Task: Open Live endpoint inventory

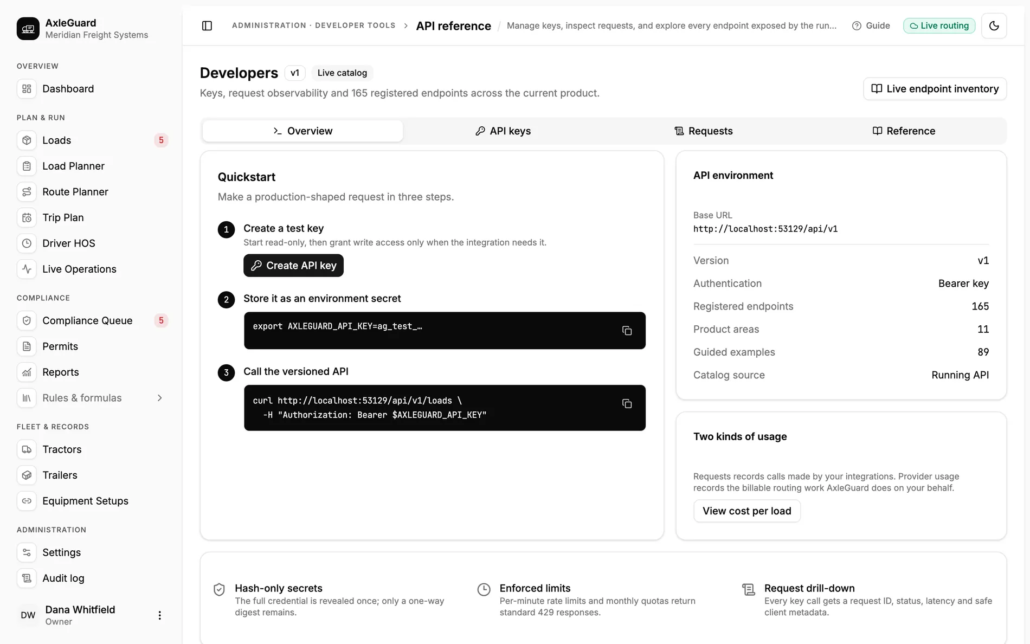Action: pyautogui.click(x=935, y=89)
